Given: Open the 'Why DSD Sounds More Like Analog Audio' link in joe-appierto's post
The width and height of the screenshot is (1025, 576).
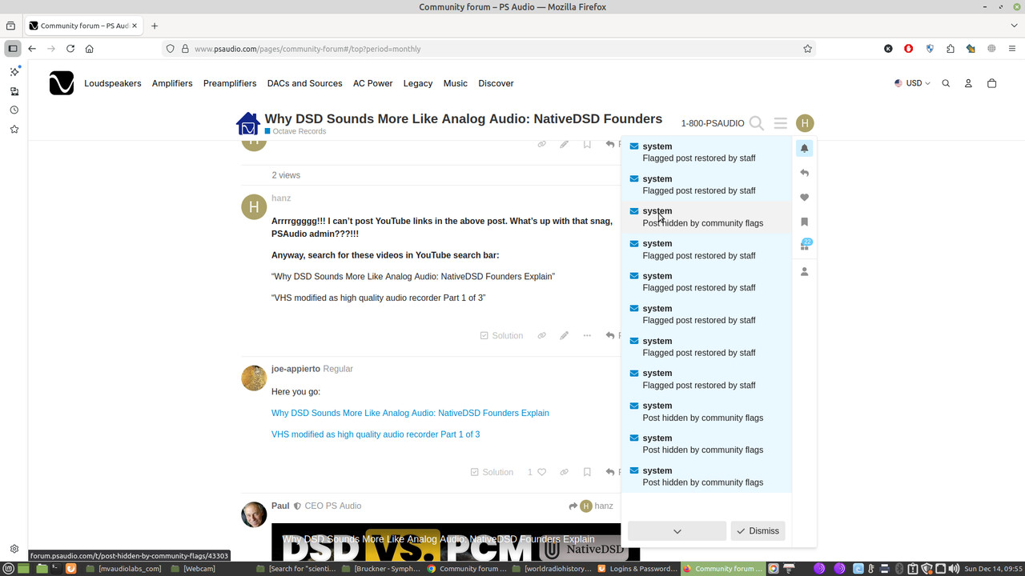Looking at the screenshot, I should 410,413.
